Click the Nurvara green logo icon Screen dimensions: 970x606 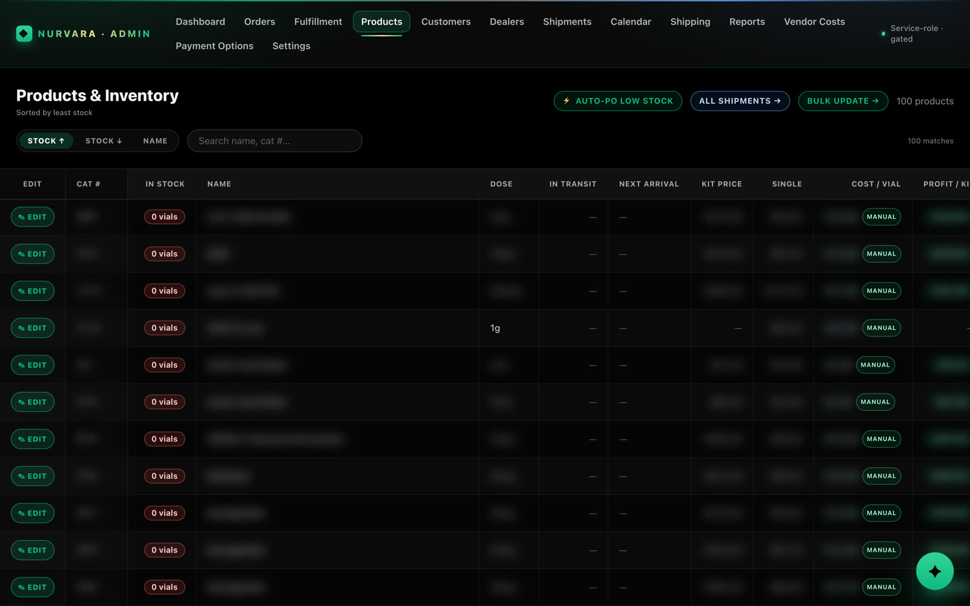[24, 33]
